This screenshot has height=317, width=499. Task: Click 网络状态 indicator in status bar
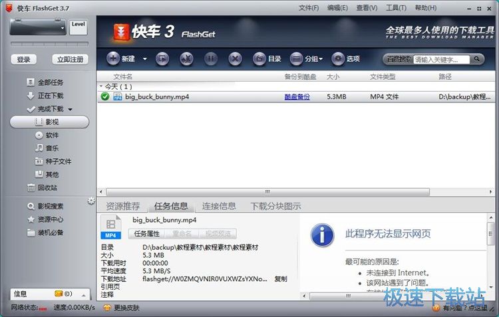point(29,308)
